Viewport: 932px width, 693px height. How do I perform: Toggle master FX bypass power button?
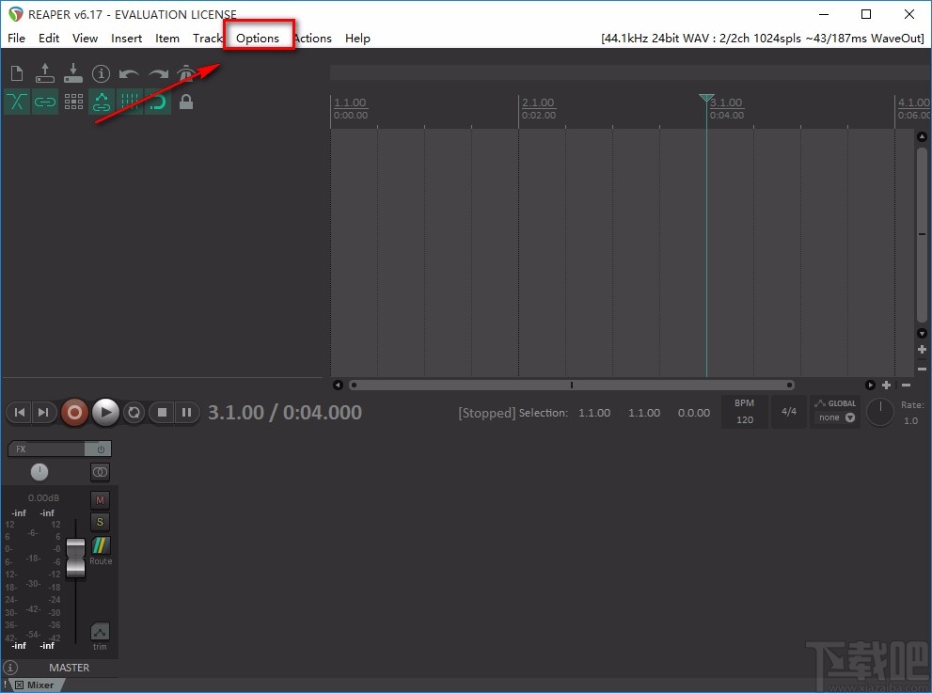(100, 449)
